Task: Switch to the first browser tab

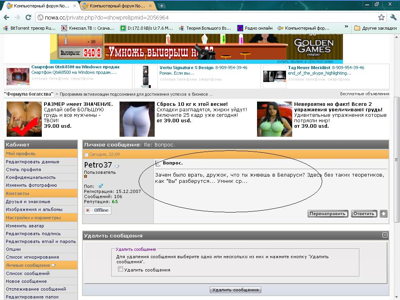Action: point(41,5)
